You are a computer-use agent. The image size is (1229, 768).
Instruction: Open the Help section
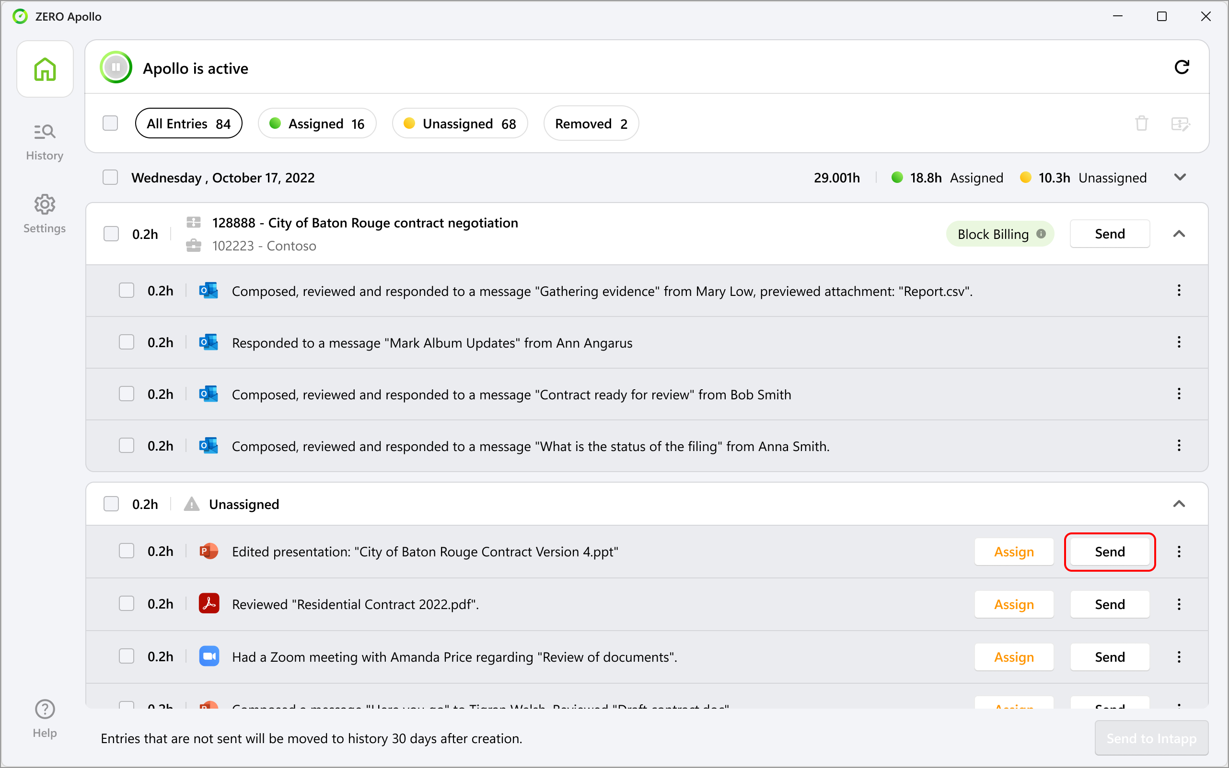tap(45, 718)
